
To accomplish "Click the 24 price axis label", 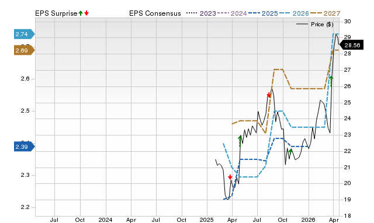I will [347, 119].
